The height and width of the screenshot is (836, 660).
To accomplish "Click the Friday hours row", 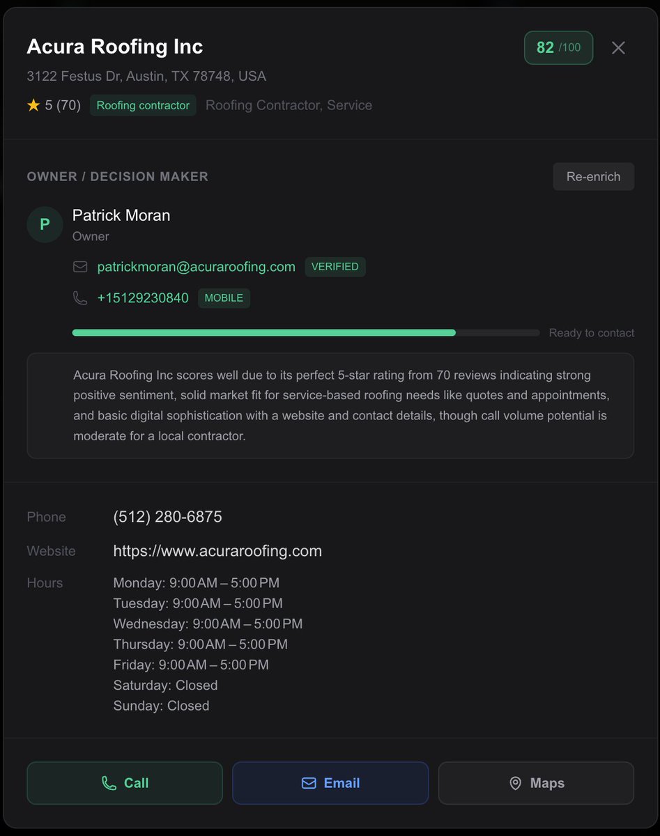I will [x=191, y=665].
